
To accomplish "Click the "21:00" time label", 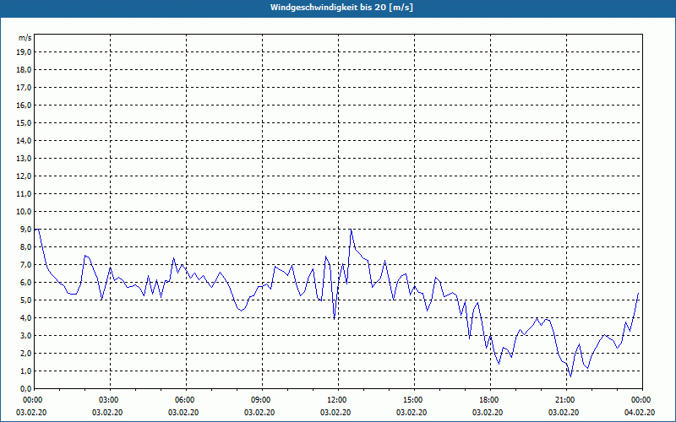I will click(x=566, y=400).
